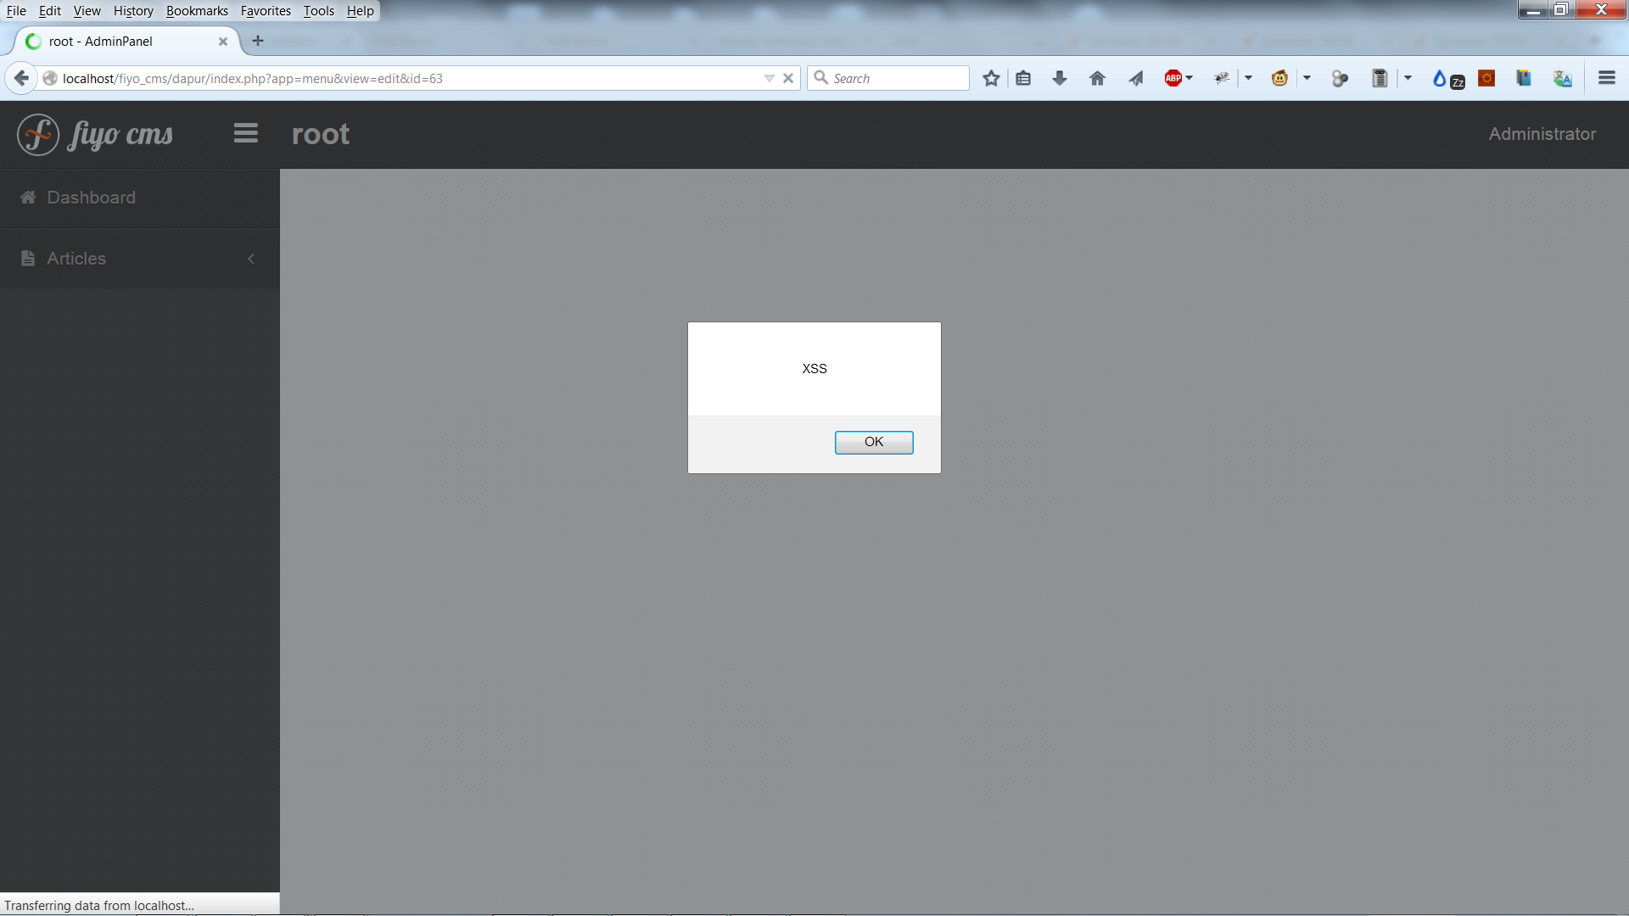This screenshot has width=1629, height=916.
Task: Open the URL bar history dropdown
Action: click(769, 78)
